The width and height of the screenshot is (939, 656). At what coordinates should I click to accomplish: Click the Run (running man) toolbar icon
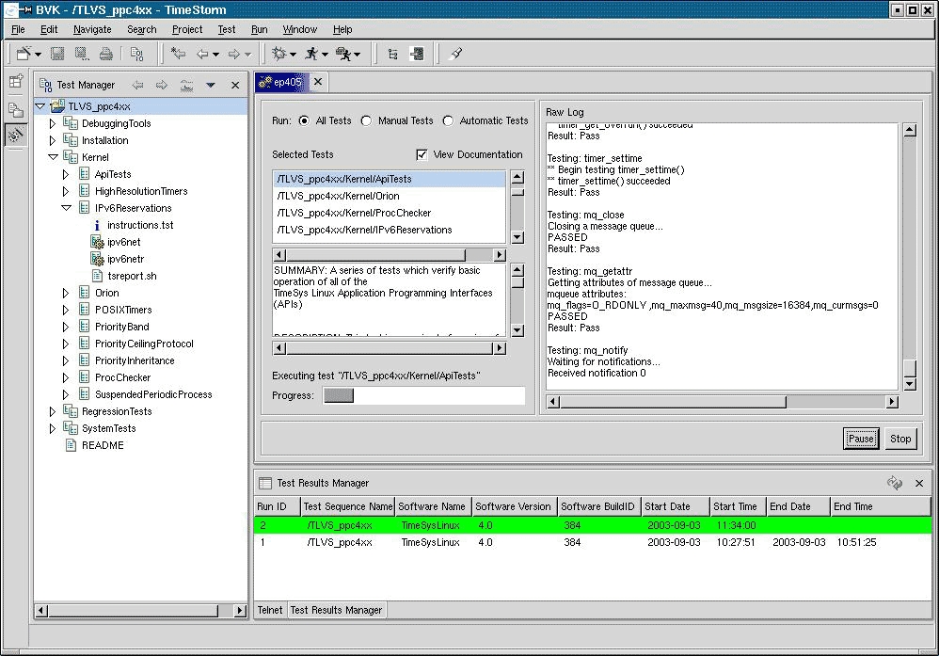tap(312, 55)
